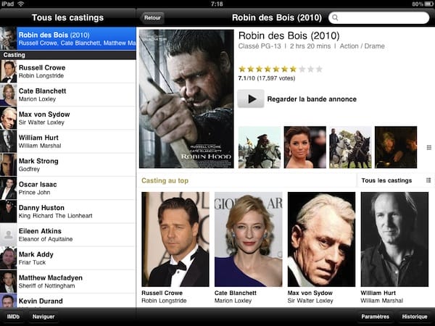Select Cate Blanchett in the cast list
The height and width of the screenshot is (326, 435).
click(x=69, y=95)
